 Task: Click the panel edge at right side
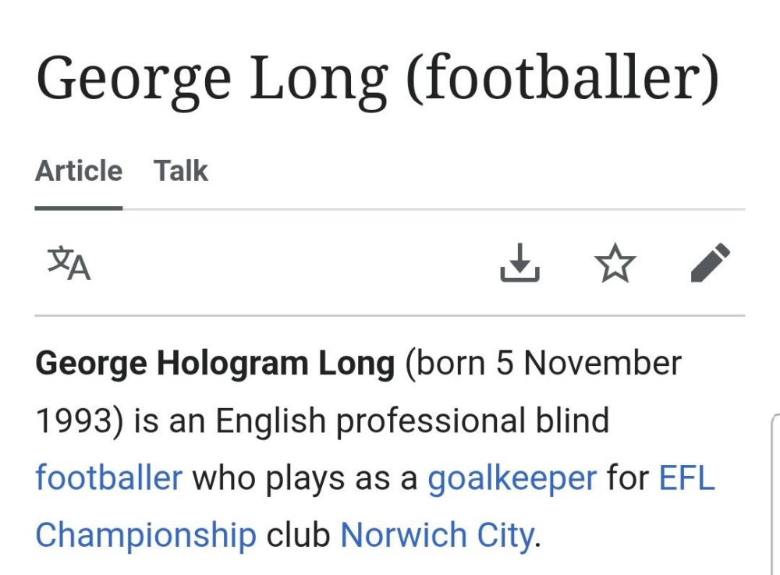775,499
